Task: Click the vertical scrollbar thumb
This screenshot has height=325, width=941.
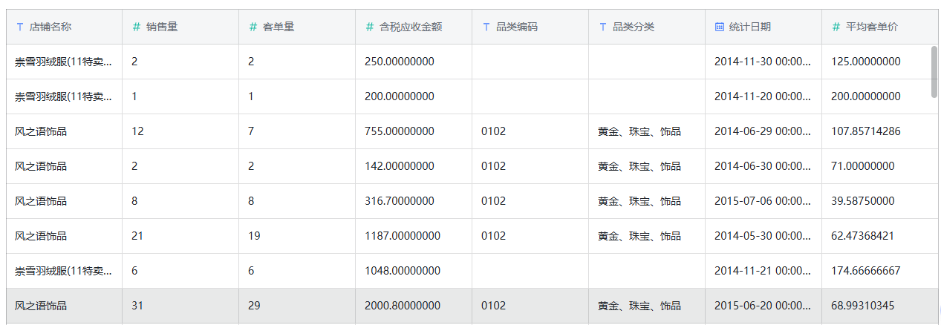Action: tap(934, 71)
